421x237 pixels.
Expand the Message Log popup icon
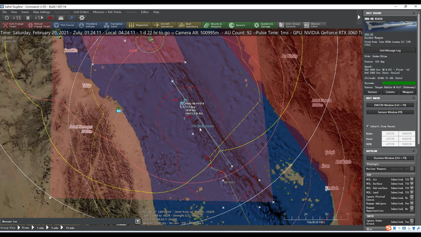click(138, 221)
